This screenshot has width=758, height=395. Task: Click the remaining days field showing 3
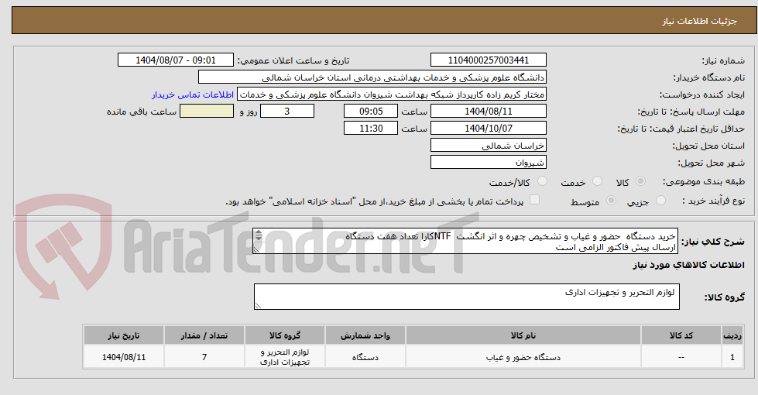tap(287, 112)
